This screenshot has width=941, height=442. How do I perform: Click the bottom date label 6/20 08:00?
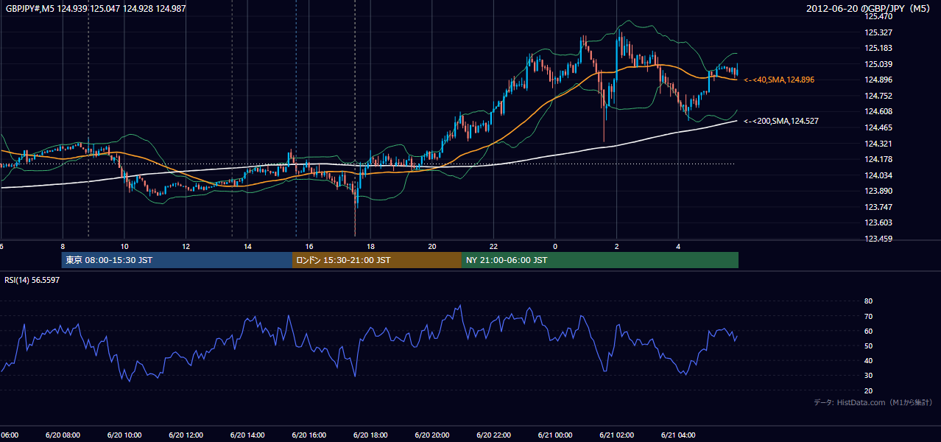63,435
